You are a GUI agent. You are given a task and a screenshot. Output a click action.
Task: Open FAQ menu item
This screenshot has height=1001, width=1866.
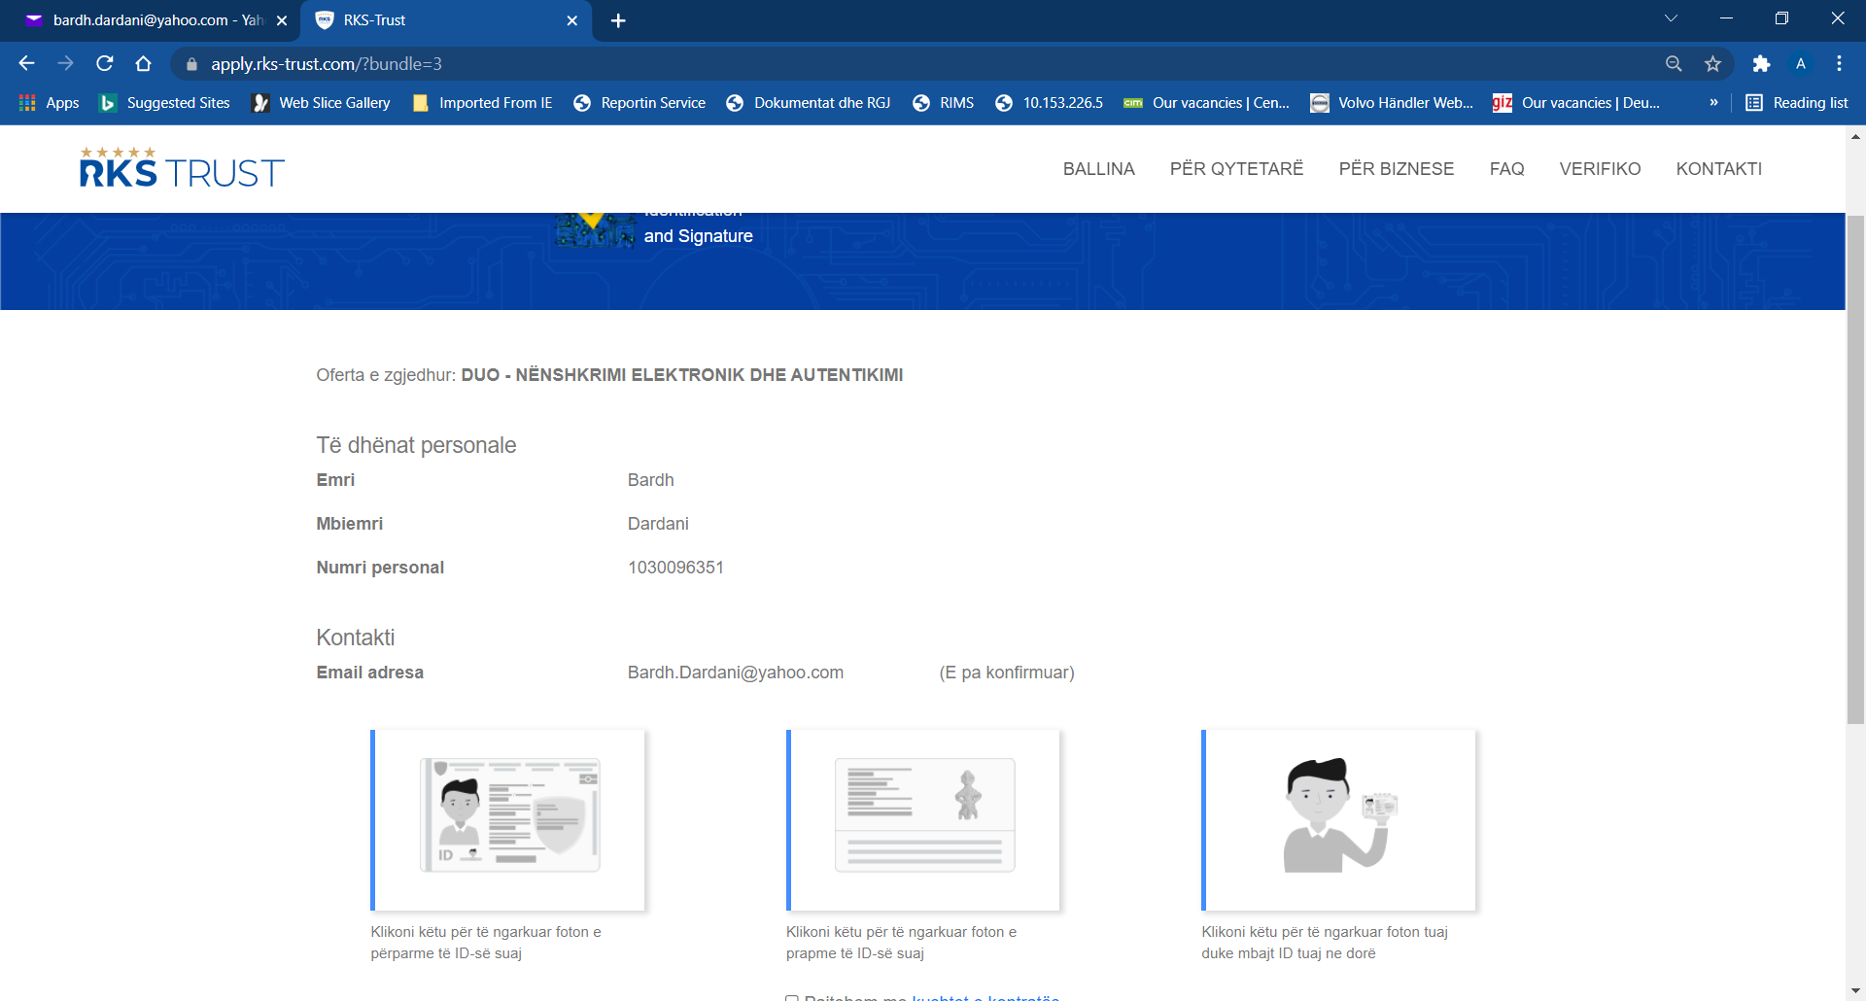1506,169
